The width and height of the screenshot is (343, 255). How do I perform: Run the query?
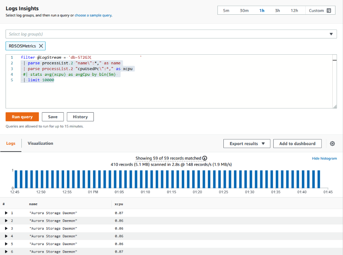[22, 117]
